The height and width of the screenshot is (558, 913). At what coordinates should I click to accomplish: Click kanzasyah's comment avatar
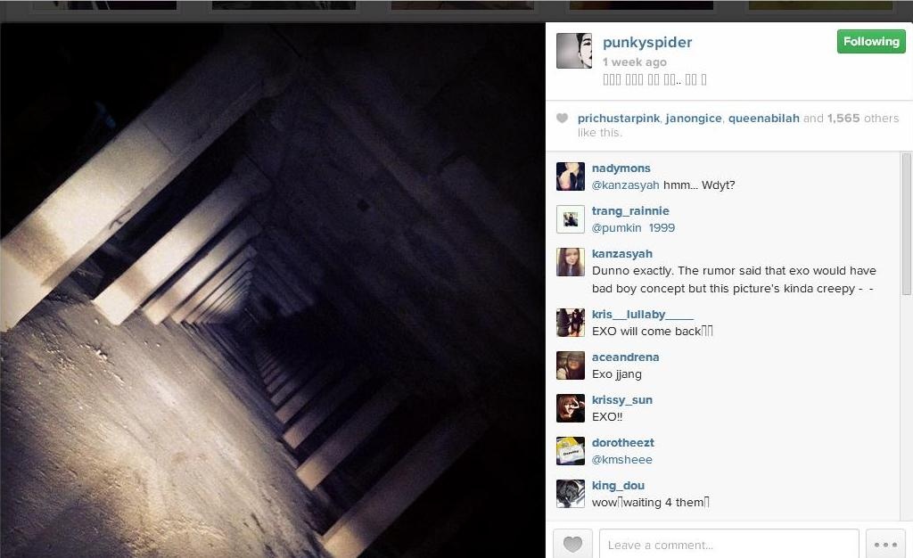570,262
